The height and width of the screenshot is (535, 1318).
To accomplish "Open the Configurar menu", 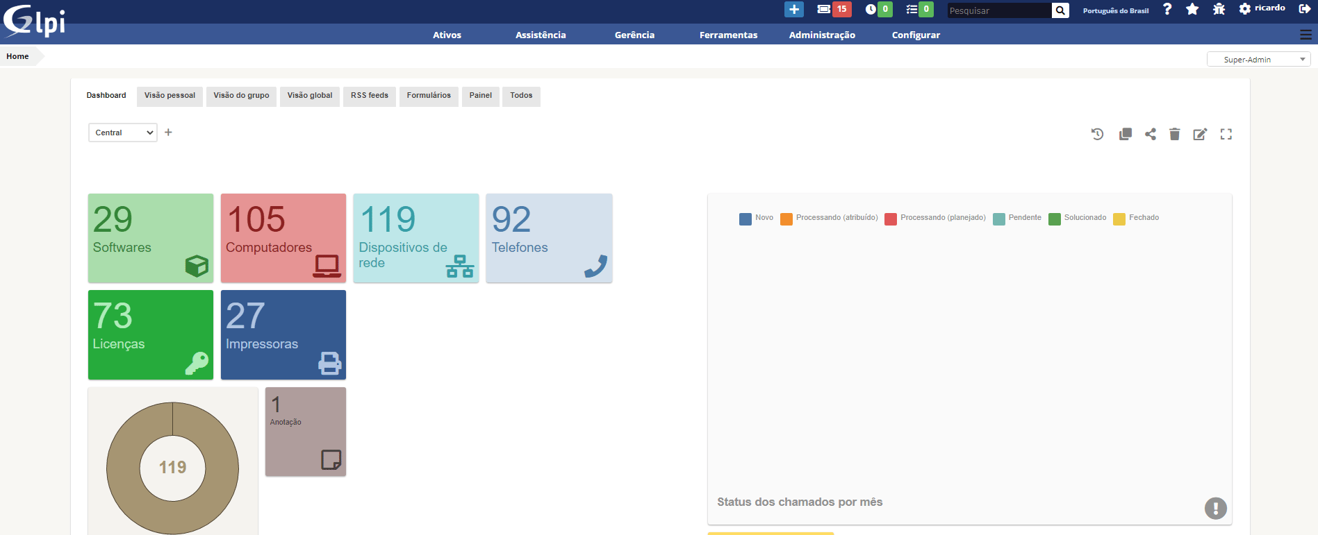I will [916, 35].
